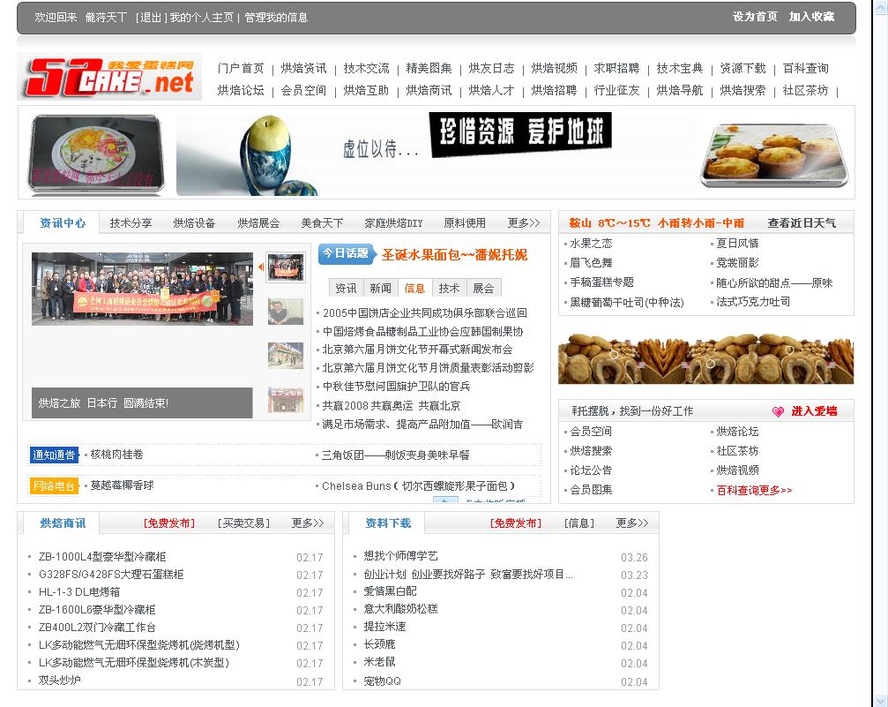The width and height of the screenshot is (888, 707).
Task: Open 技术交流 in the navigation menu
Action: 367,69
